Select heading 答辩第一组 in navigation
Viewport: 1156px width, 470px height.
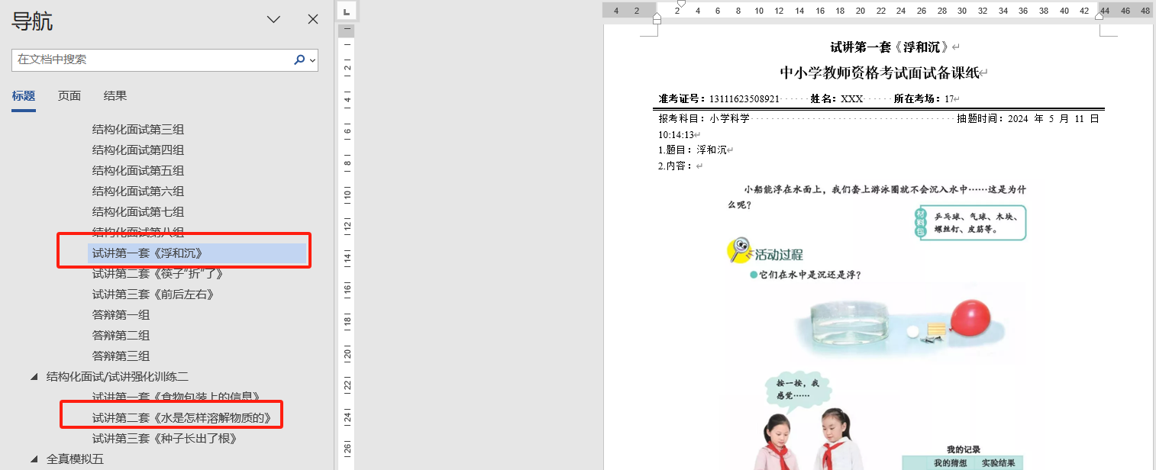point(121,315)
